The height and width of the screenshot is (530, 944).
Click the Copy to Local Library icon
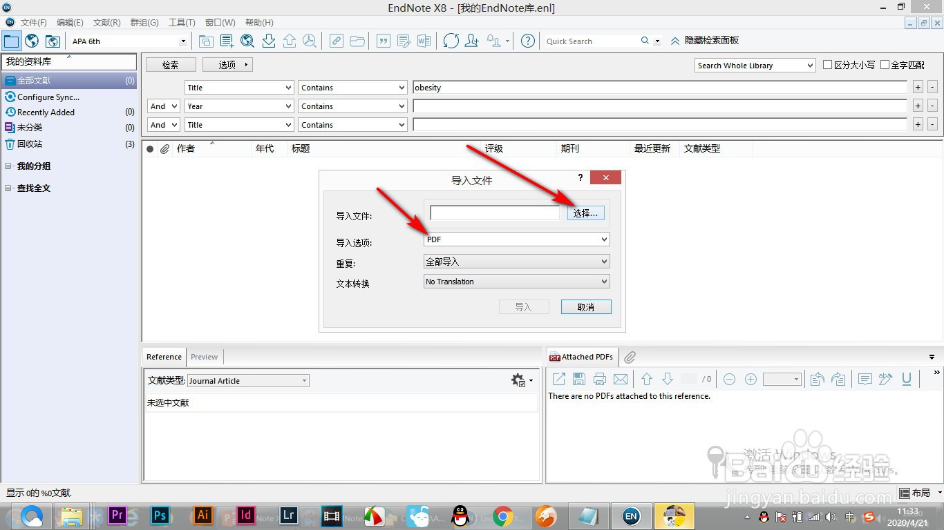[x=206, y=41]
